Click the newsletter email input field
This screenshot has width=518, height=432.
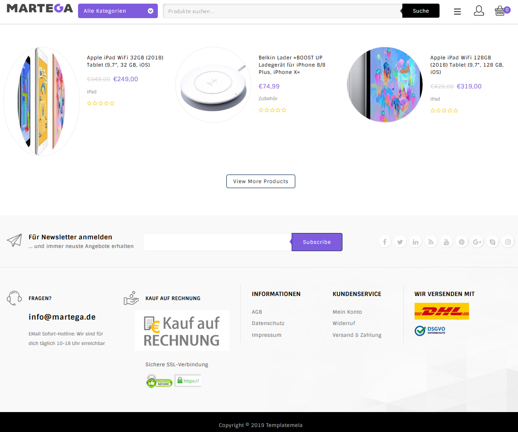click(x=217, y=242)
